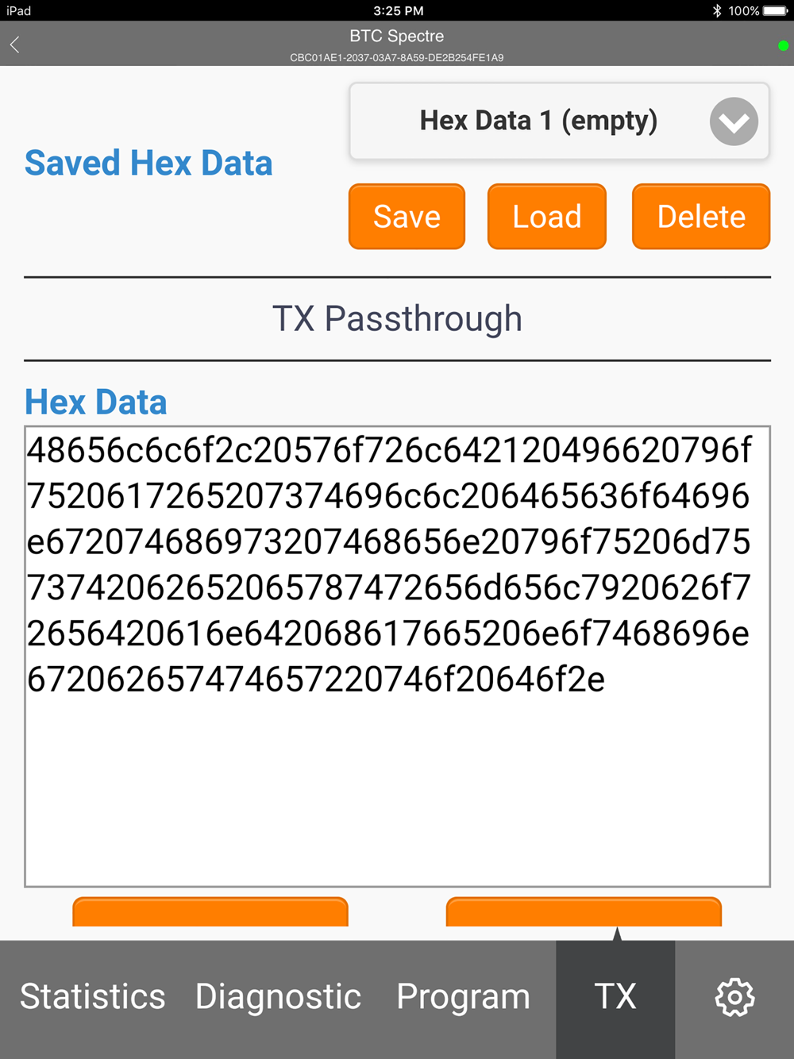Save the current hex data
The image size is (794, 1059).
point(407,217)
